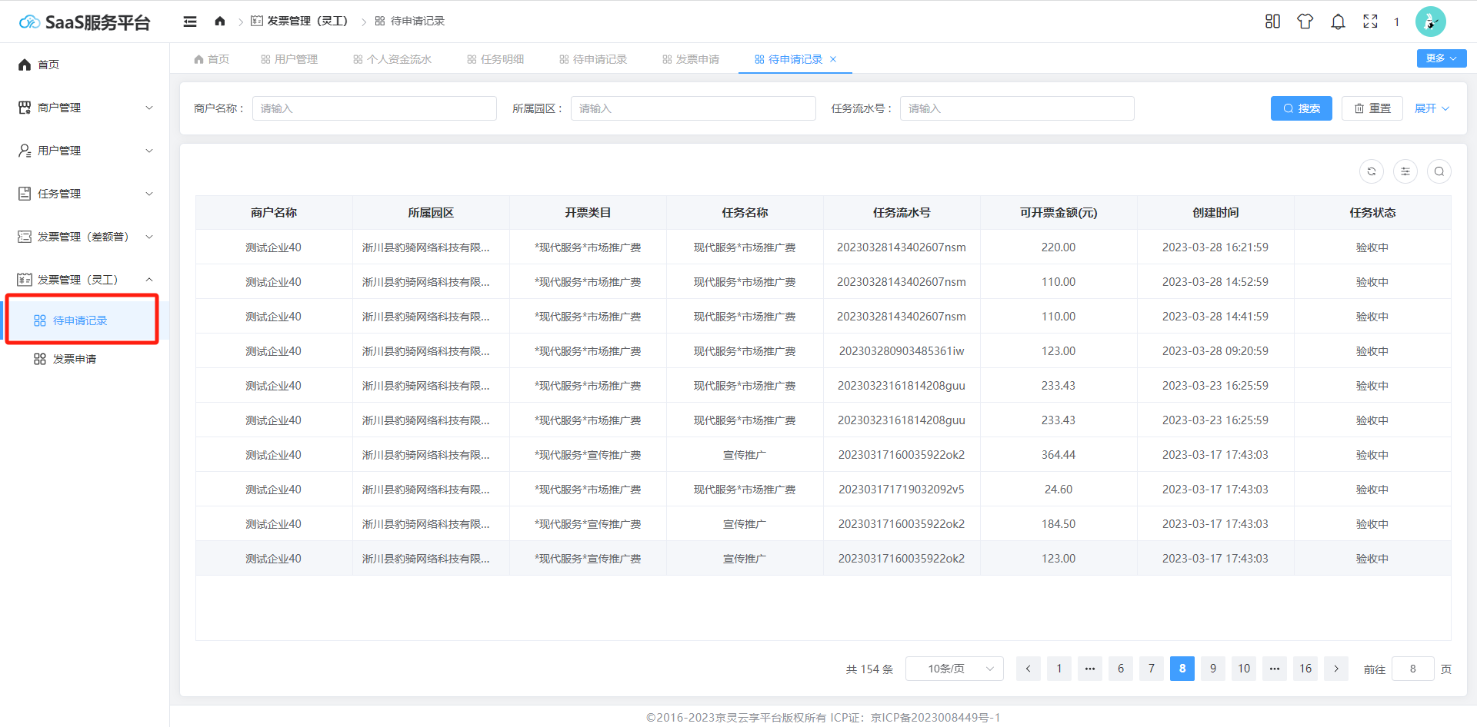Switch to the 个人资金流水 tab
Viewport: 1477px width, 727px height.
click(x=392, y=59)
